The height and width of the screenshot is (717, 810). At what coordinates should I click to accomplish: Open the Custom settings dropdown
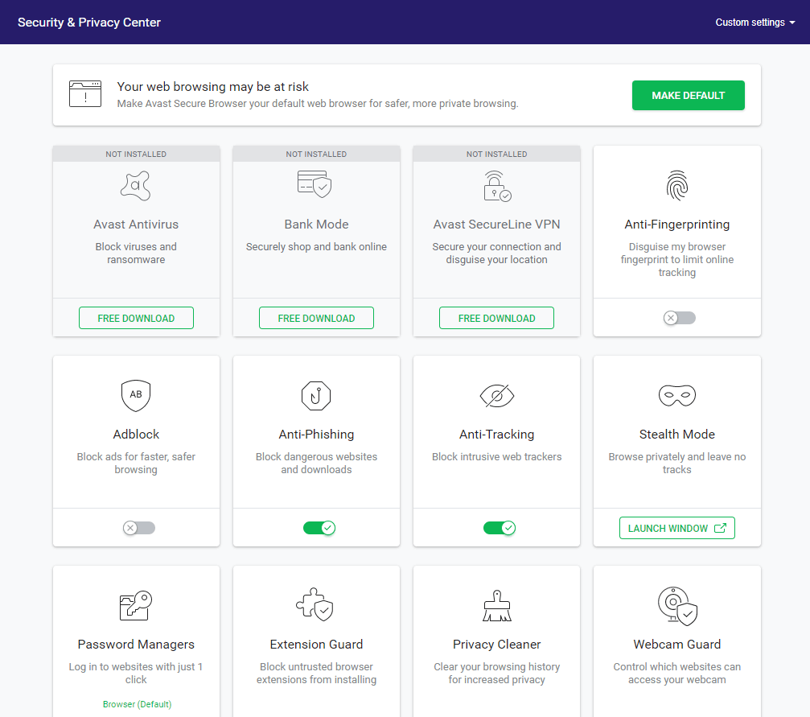pyautogui.click(x=754, y=23)
